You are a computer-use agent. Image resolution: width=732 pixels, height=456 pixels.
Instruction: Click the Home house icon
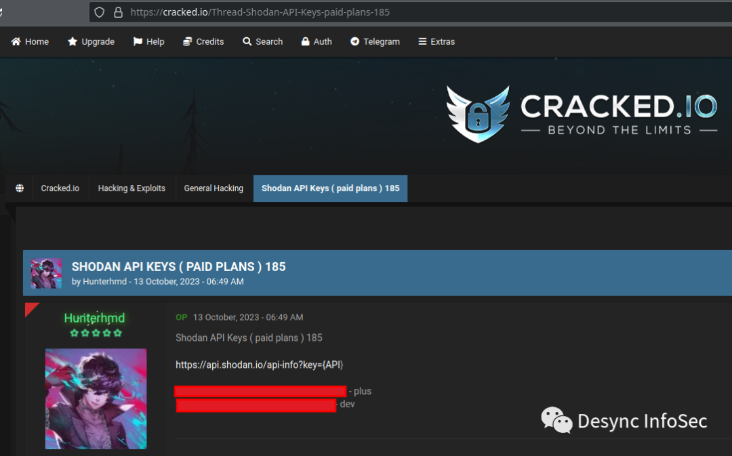pos(16,41)
